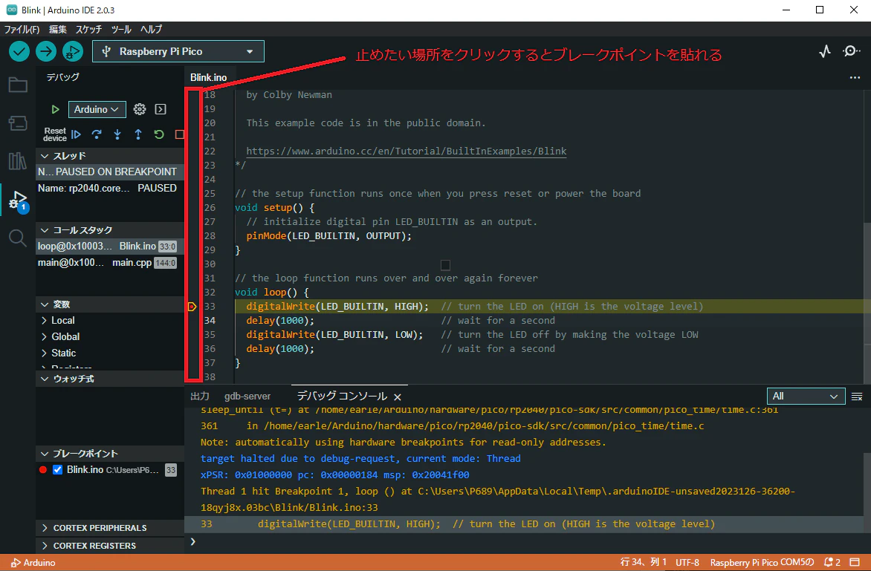
Task: Open the ヘルプ menu
Action: coord(151,30)
